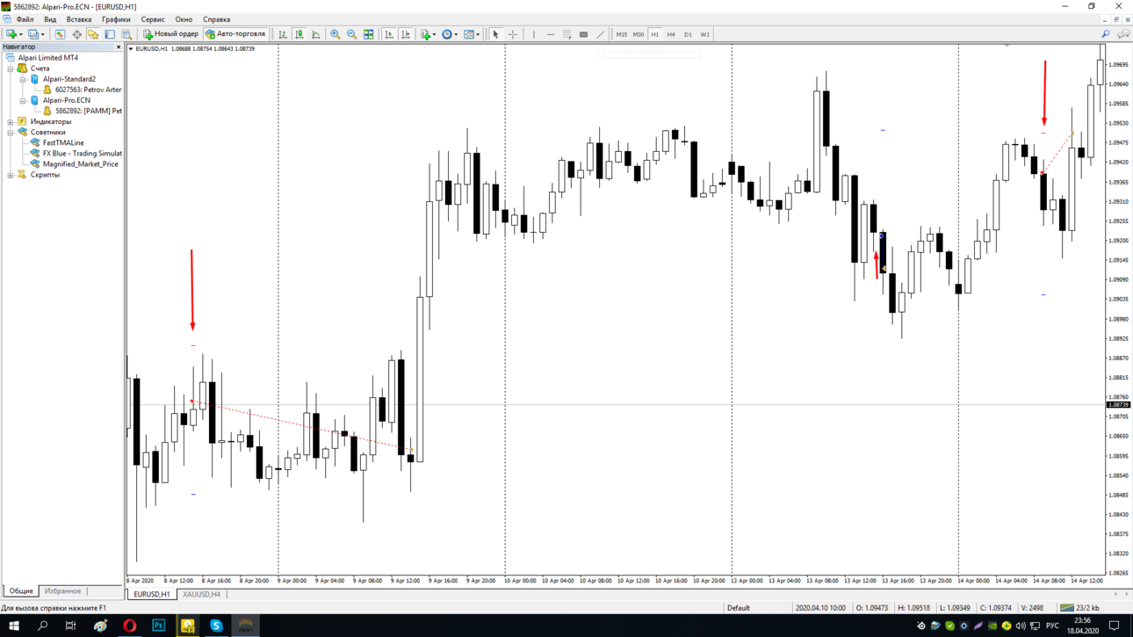Open the chat bubbles icon
The height and width of the screenshot is (637, 1133).
[x=1123, y=34]
